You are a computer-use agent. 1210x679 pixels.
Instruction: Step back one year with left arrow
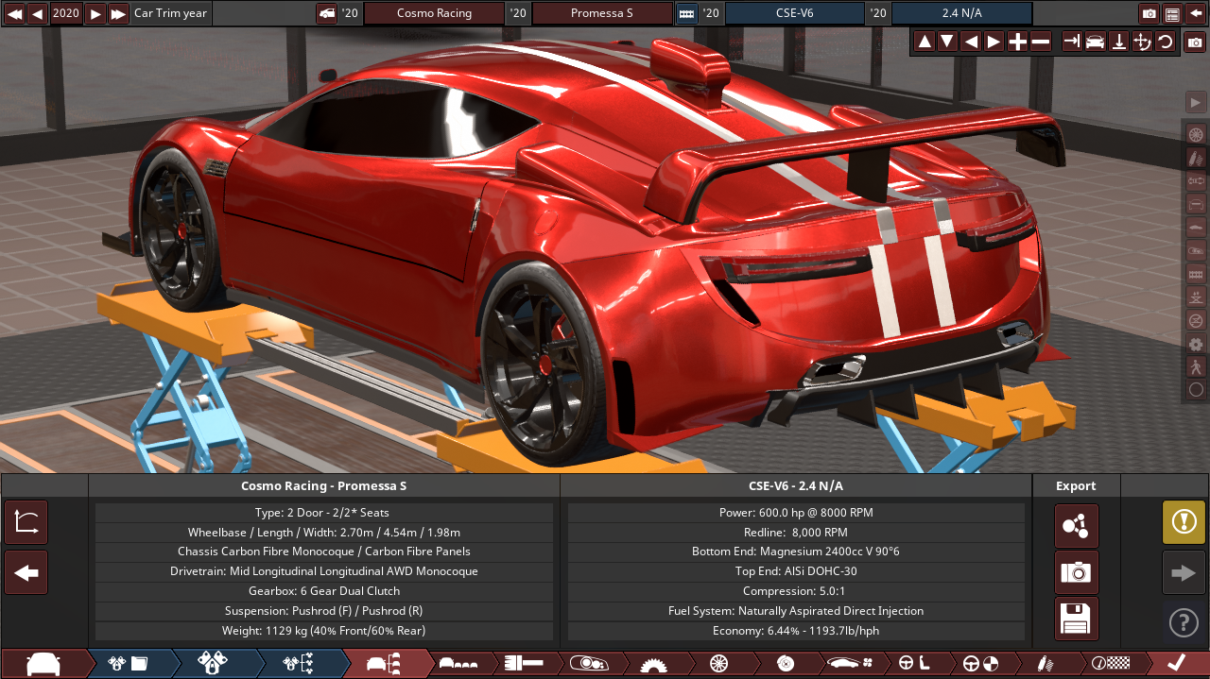(x=38, y=13)
